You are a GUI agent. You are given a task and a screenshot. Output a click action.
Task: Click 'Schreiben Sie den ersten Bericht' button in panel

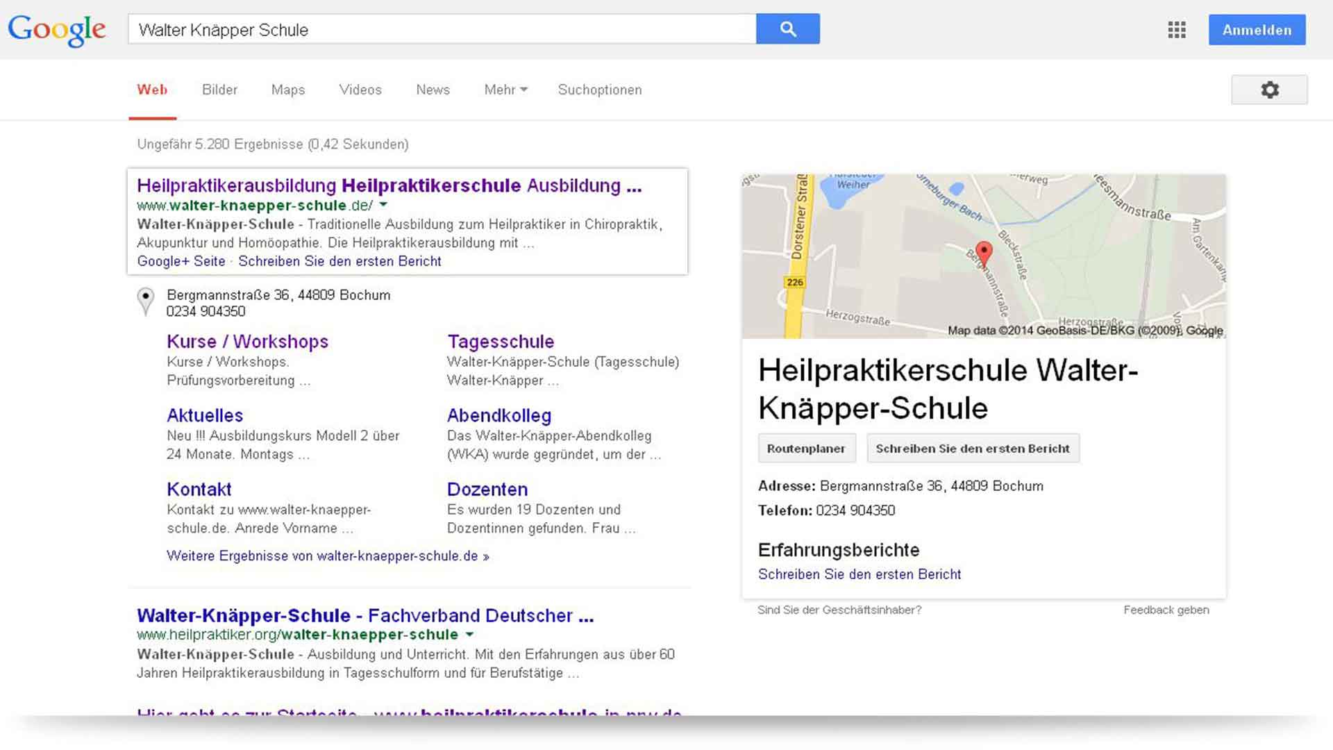pos(973,449)
